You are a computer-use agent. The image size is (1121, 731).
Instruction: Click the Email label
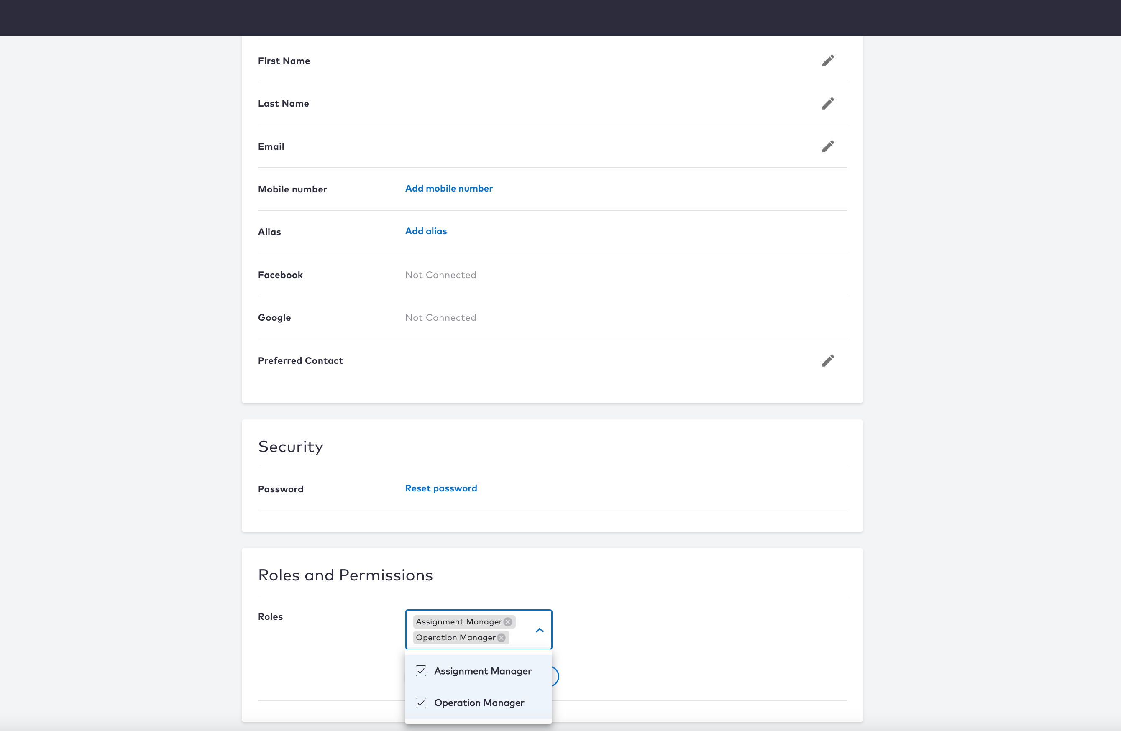pos(271,147)
